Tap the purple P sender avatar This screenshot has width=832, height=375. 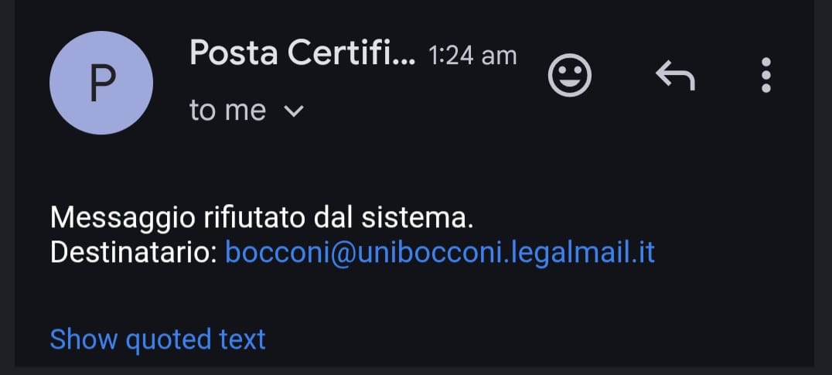(101, 83)
